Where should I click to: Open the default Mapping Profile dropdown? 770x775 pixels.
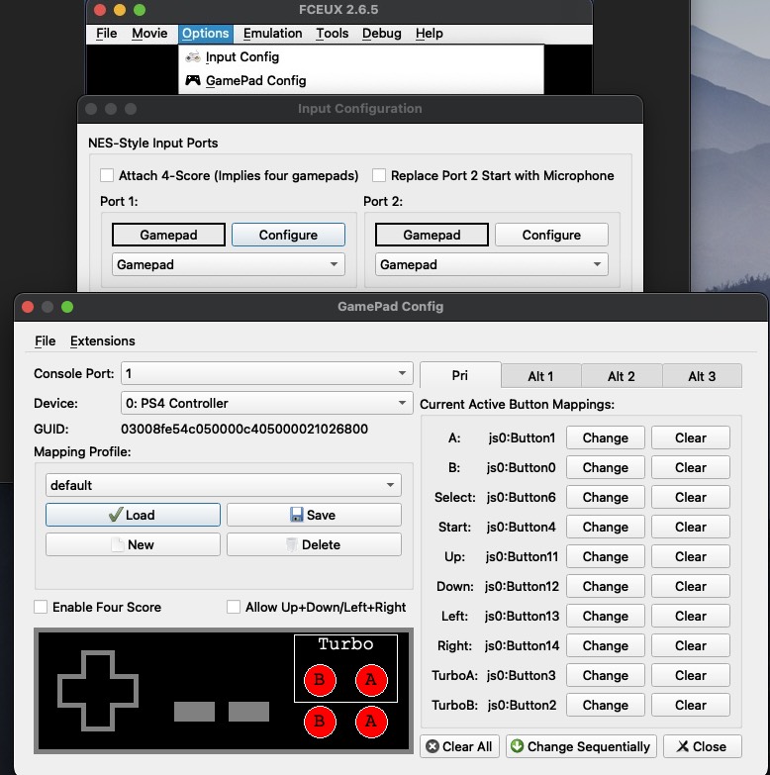tap(224, 485)
